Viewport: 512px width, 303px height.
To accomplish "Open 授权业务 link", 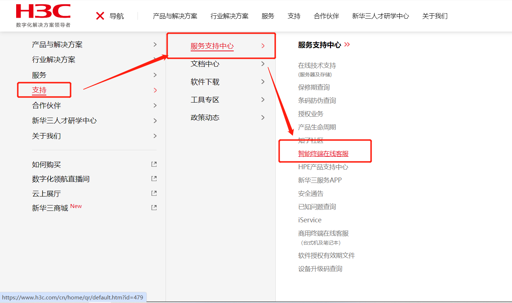I will pos(311,114).
